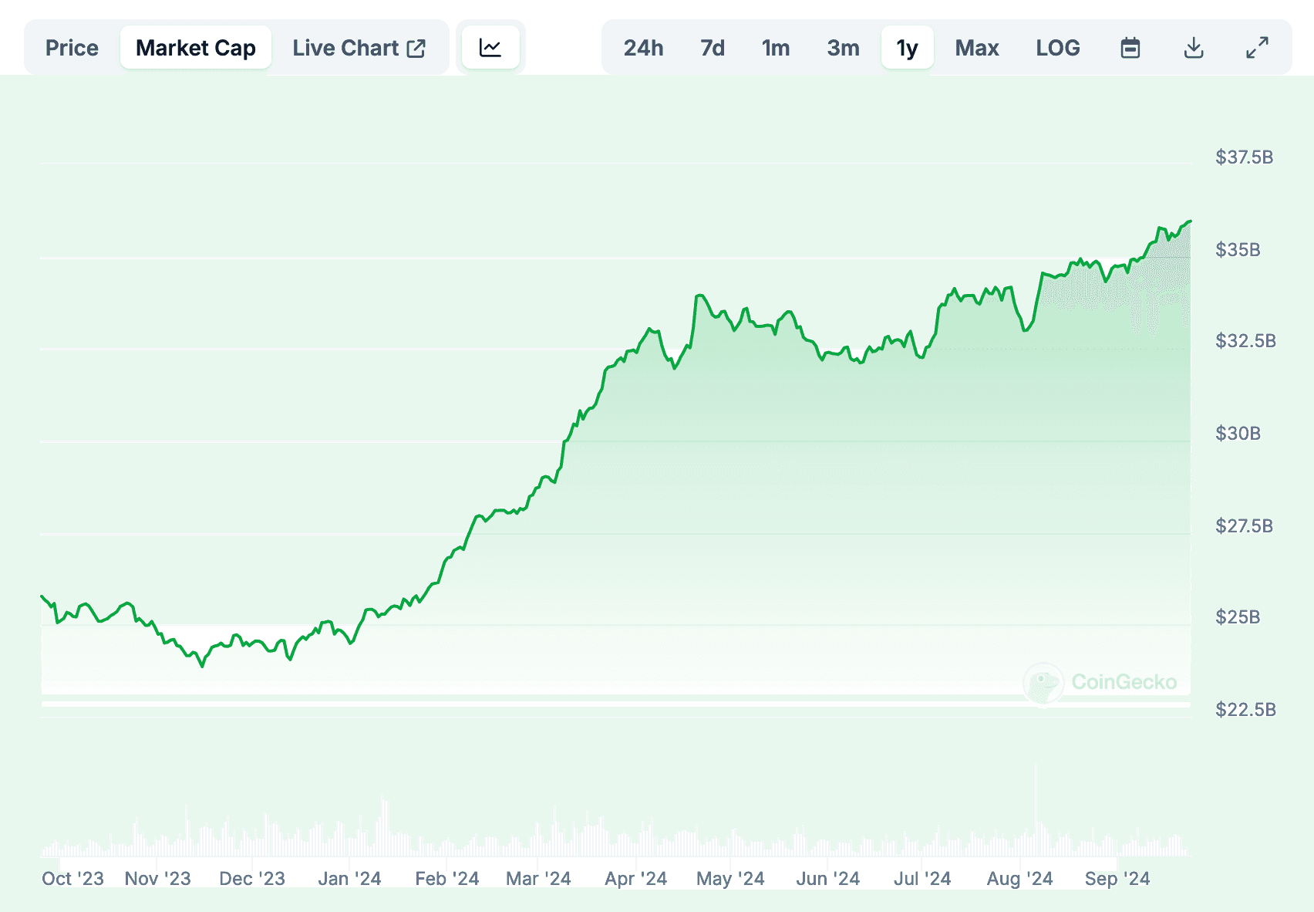This screenshot has width=1314, height=912.
Task: Click the Apr '24 axis label
Action: coord(635,879)
